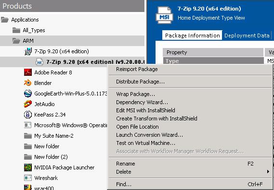Click the MSI package icon in tree
The image size is (274, 190).
coord(39,62)
